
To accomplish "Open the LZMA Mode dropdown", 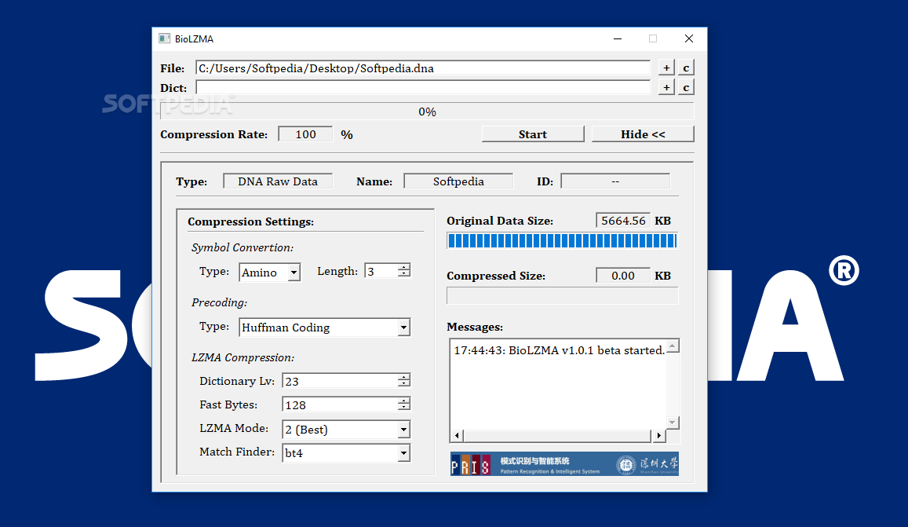I will [x=403, y=430].
